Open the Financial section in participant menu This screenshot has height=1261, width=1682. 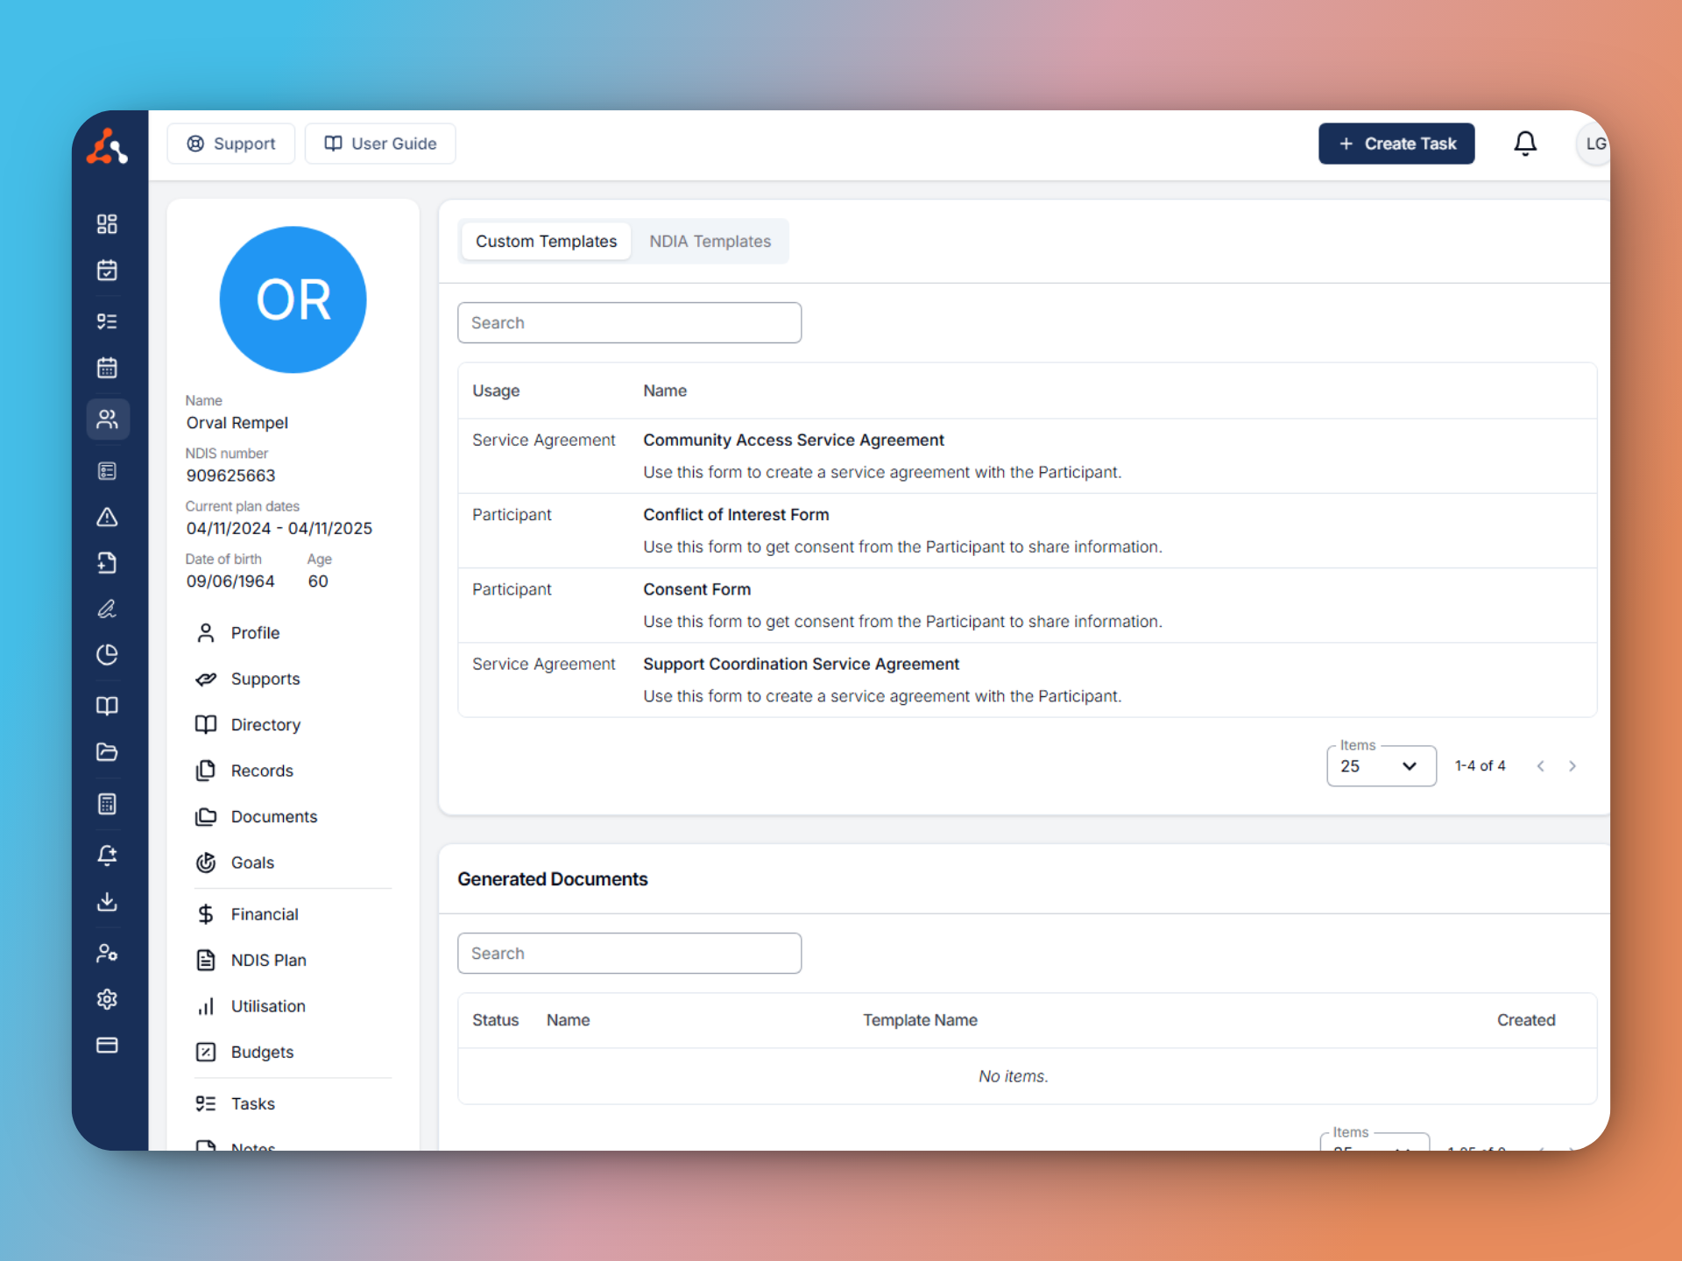click(x=264, y=914)
